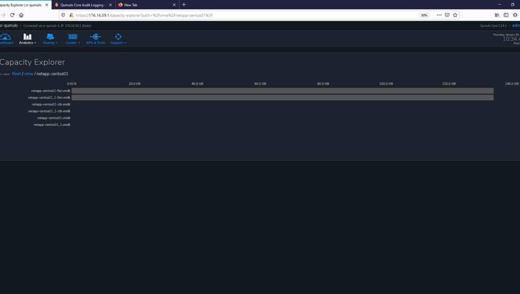Open a new browser tab
Viewport: 520px width, 294px height.
click(184, 4)
